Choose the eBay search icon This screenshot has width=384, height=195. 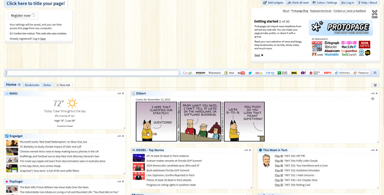[259, 73]
